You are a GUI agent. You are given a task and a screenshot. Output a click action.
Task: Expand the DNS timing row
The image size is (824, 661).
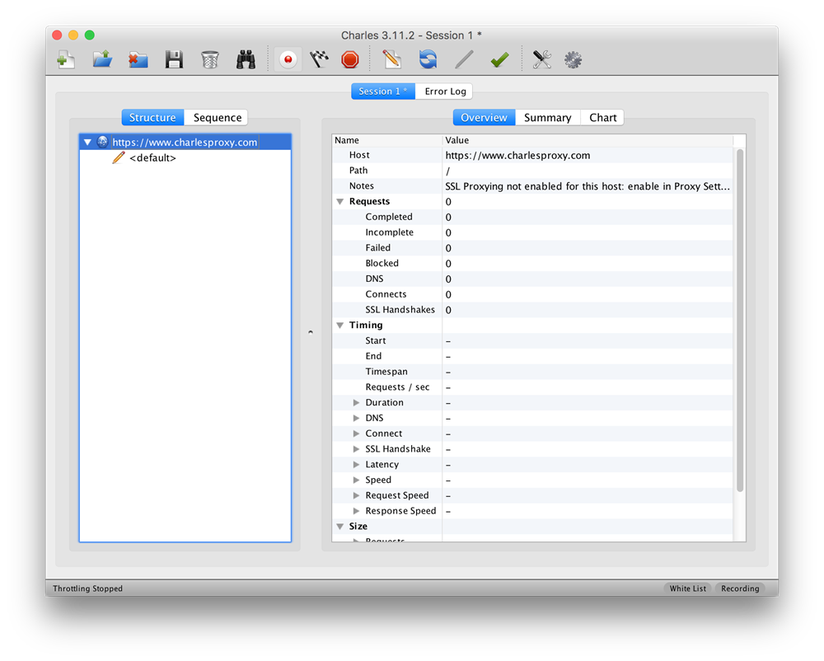356,418
